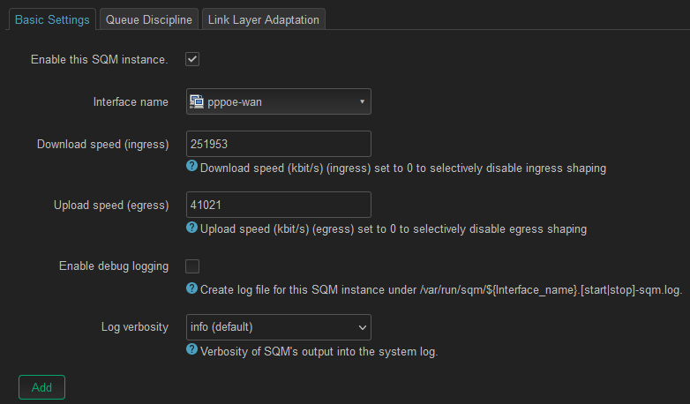Switch to the Basic Settings tab

click(x=52, y=19)
